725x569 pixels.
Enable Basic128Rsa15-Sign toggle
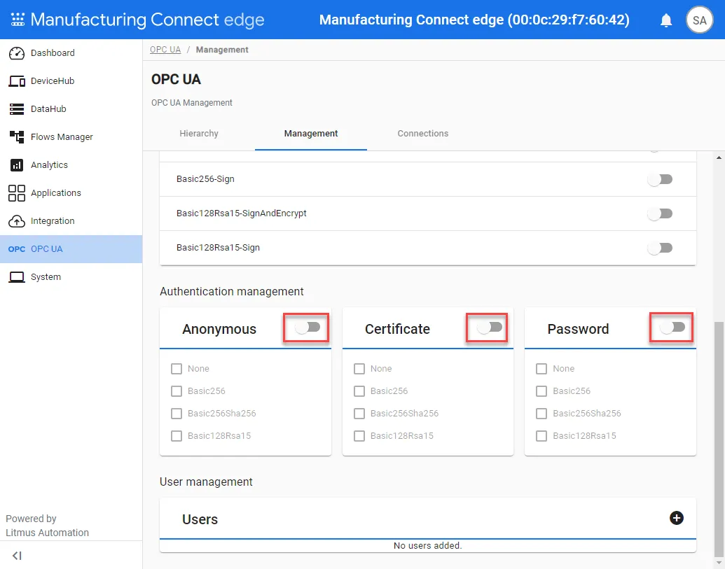click(660, 248)
